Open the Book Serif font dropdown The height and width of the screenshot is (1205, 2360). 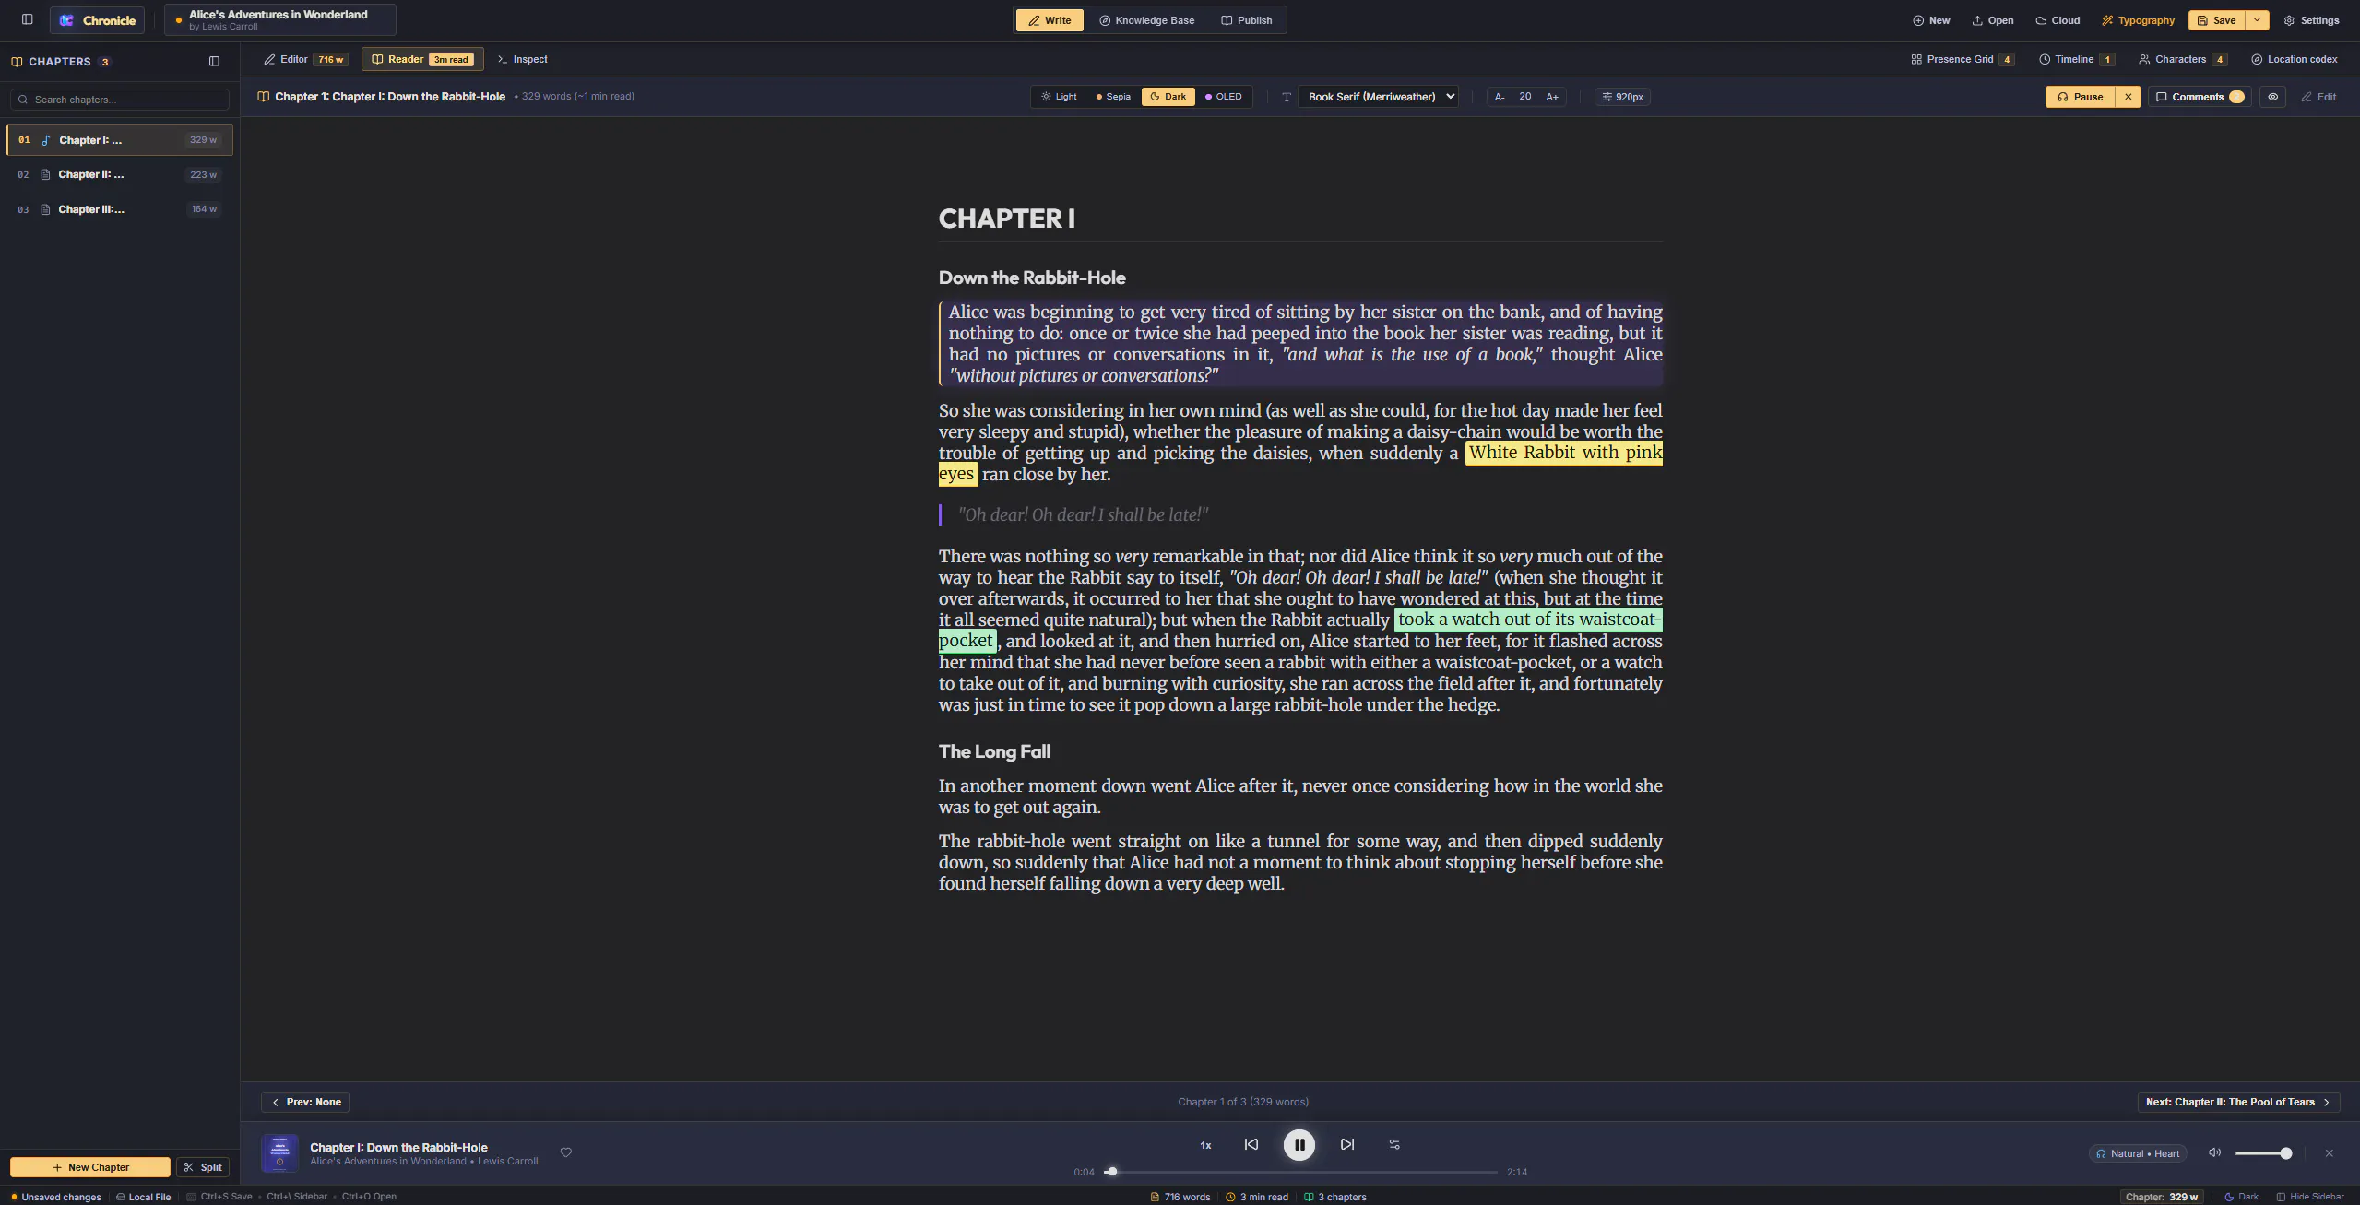pyautogui.click(x=1379, y=97)
